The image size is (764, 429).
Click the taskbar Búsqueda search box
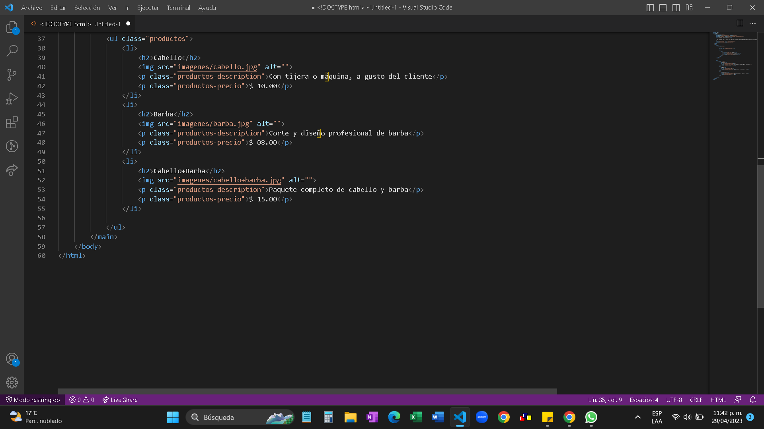[240, 417]
